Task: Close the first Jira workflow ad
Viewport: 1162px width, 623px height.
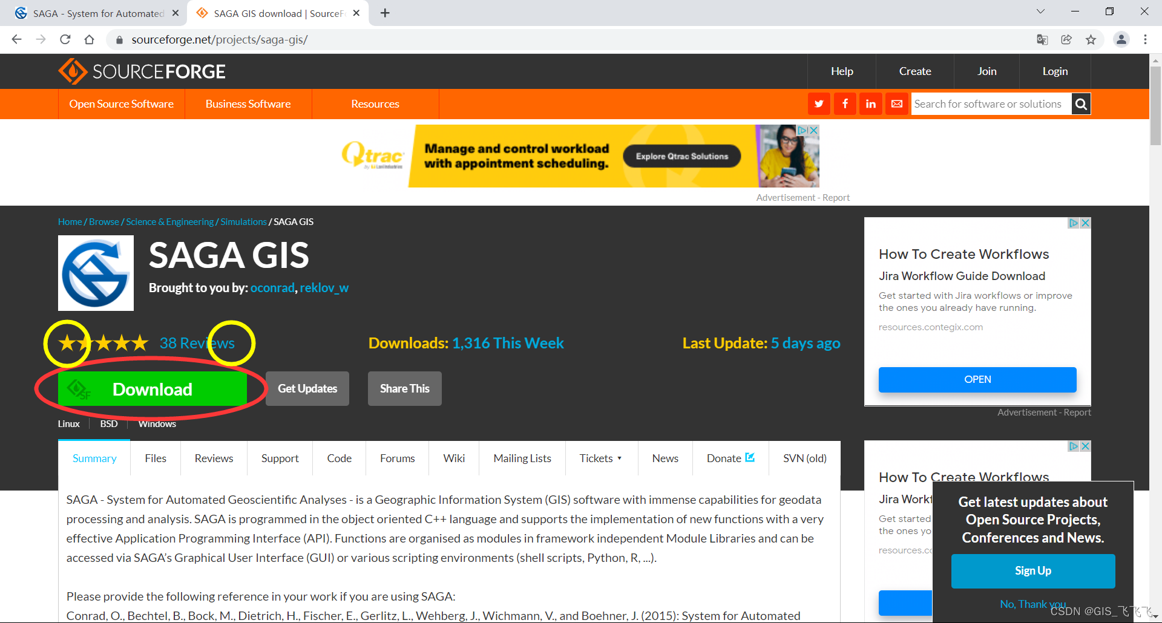Action: pos(1086,223)
